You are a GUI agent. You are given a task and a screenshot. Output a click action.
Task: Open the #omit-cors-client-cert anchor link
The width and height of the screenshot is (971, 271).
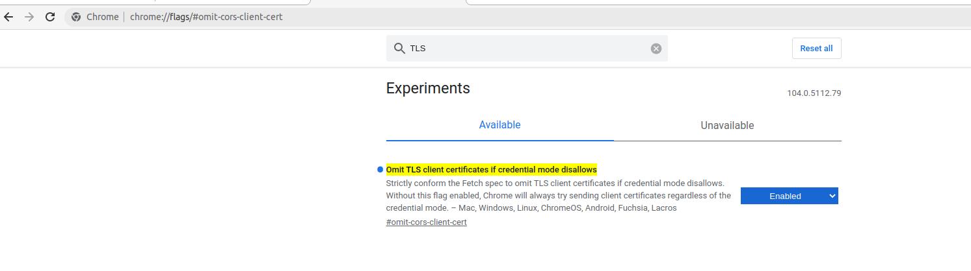click(426, 222)
